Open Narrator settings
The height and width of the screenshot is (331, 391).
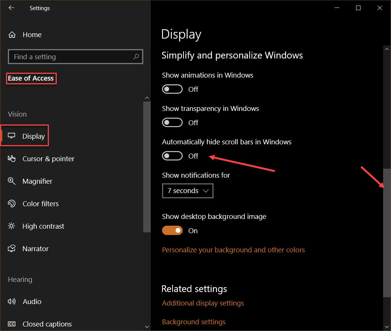point(35,249)
